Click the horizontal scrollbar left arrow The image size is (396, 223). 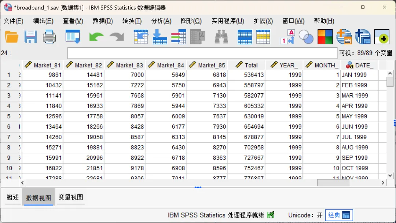tap(22, 183)
